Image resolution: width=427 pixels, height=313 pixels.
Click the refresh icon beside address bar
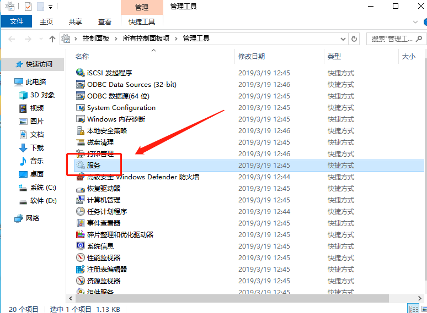(354, 39)
